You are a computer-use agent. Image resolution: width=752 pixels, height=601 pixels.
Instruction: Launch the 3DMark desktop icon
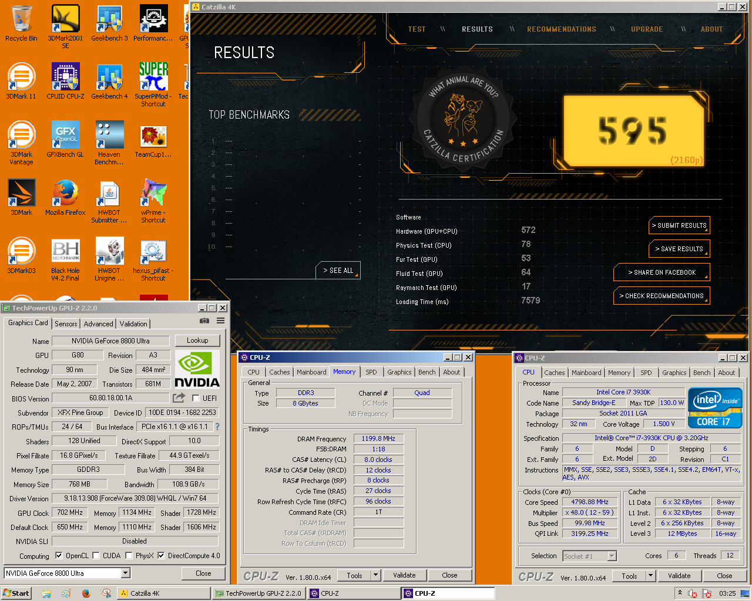pos(21,198)
